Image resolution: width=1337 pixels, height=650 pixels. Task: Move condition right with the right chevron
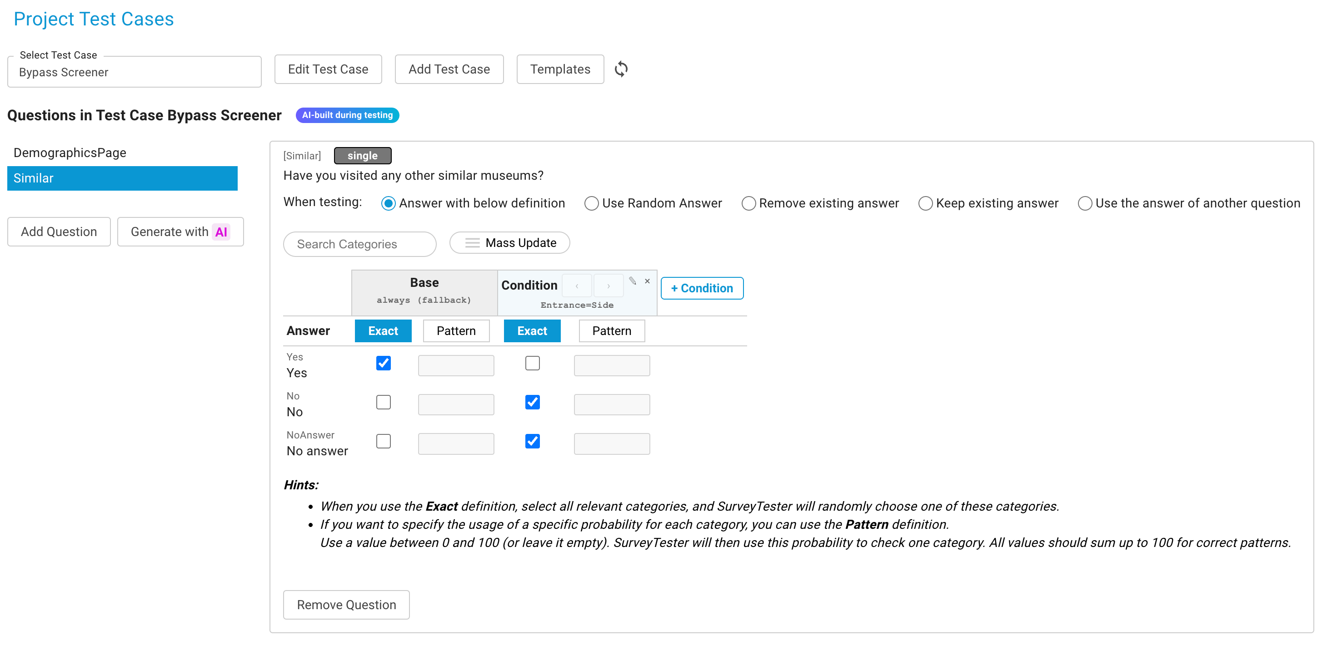[x=609, y=286]
